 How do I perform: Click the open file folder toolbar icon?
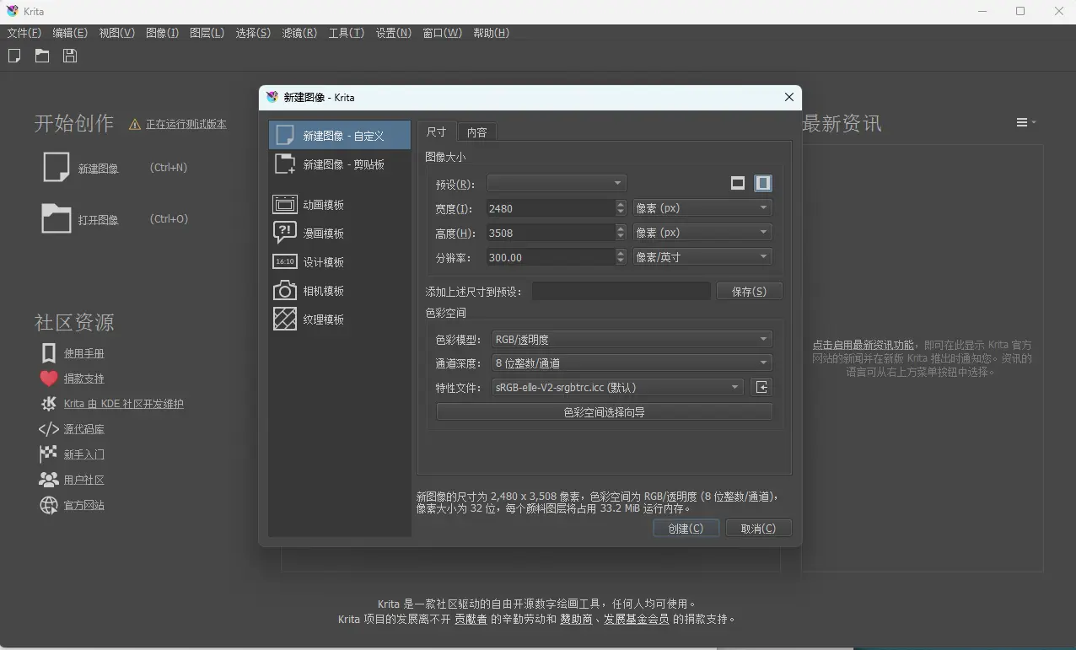42,56
